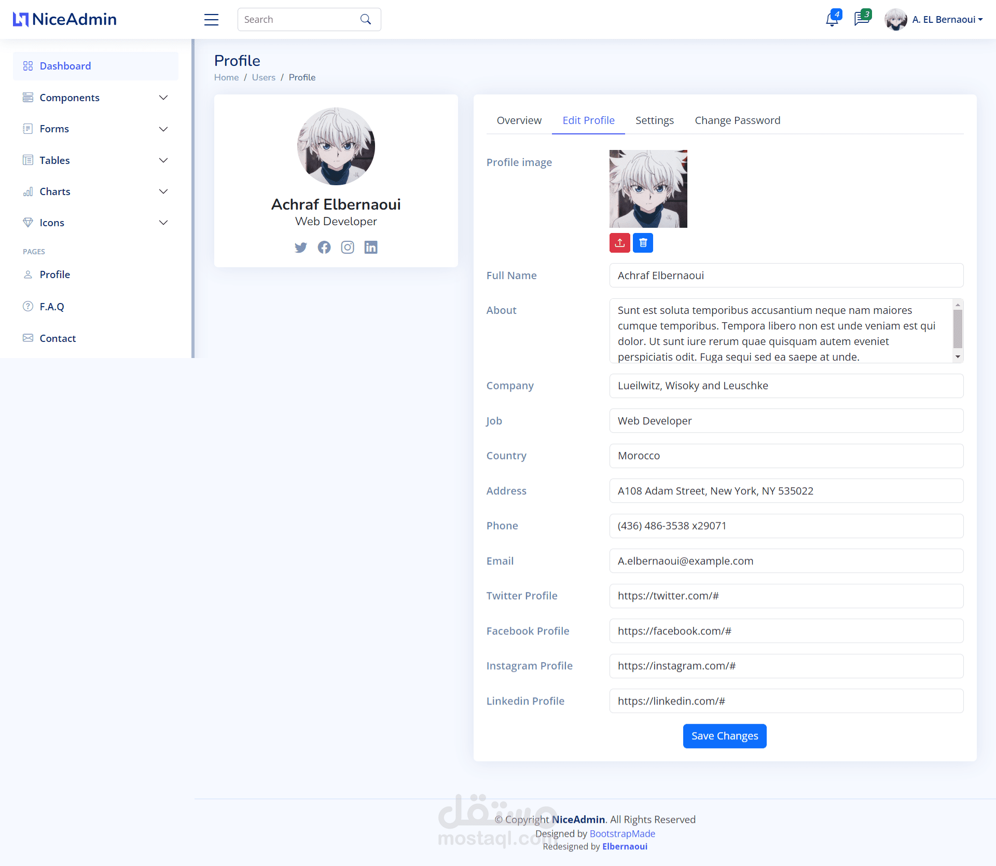Open the messages chat icon
Screen dimensions: 996x866
pyautogui.click(x=861, y=20)
